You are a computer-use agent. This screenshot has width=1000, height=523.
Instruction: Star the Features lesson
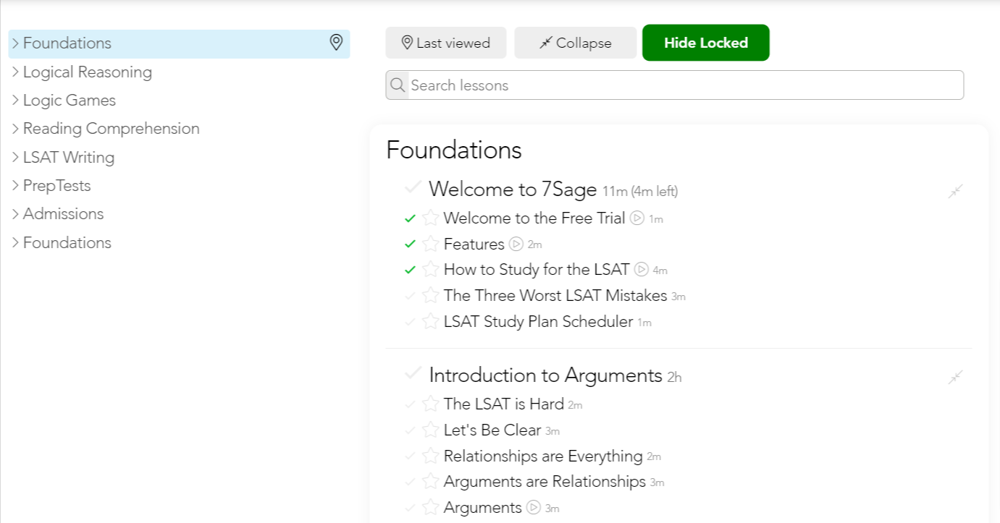430,244
